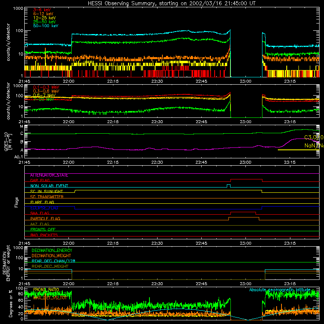This screenshot has height=324, width=324.
Task: Click the "C3.0/0" flare class annotation
Action: pos(314,137)
